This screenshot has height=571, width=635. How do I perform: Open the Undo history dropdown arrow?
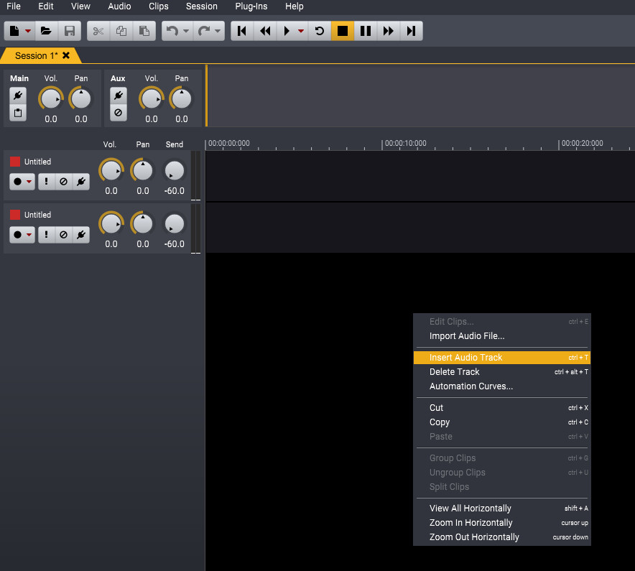[186, 31]
